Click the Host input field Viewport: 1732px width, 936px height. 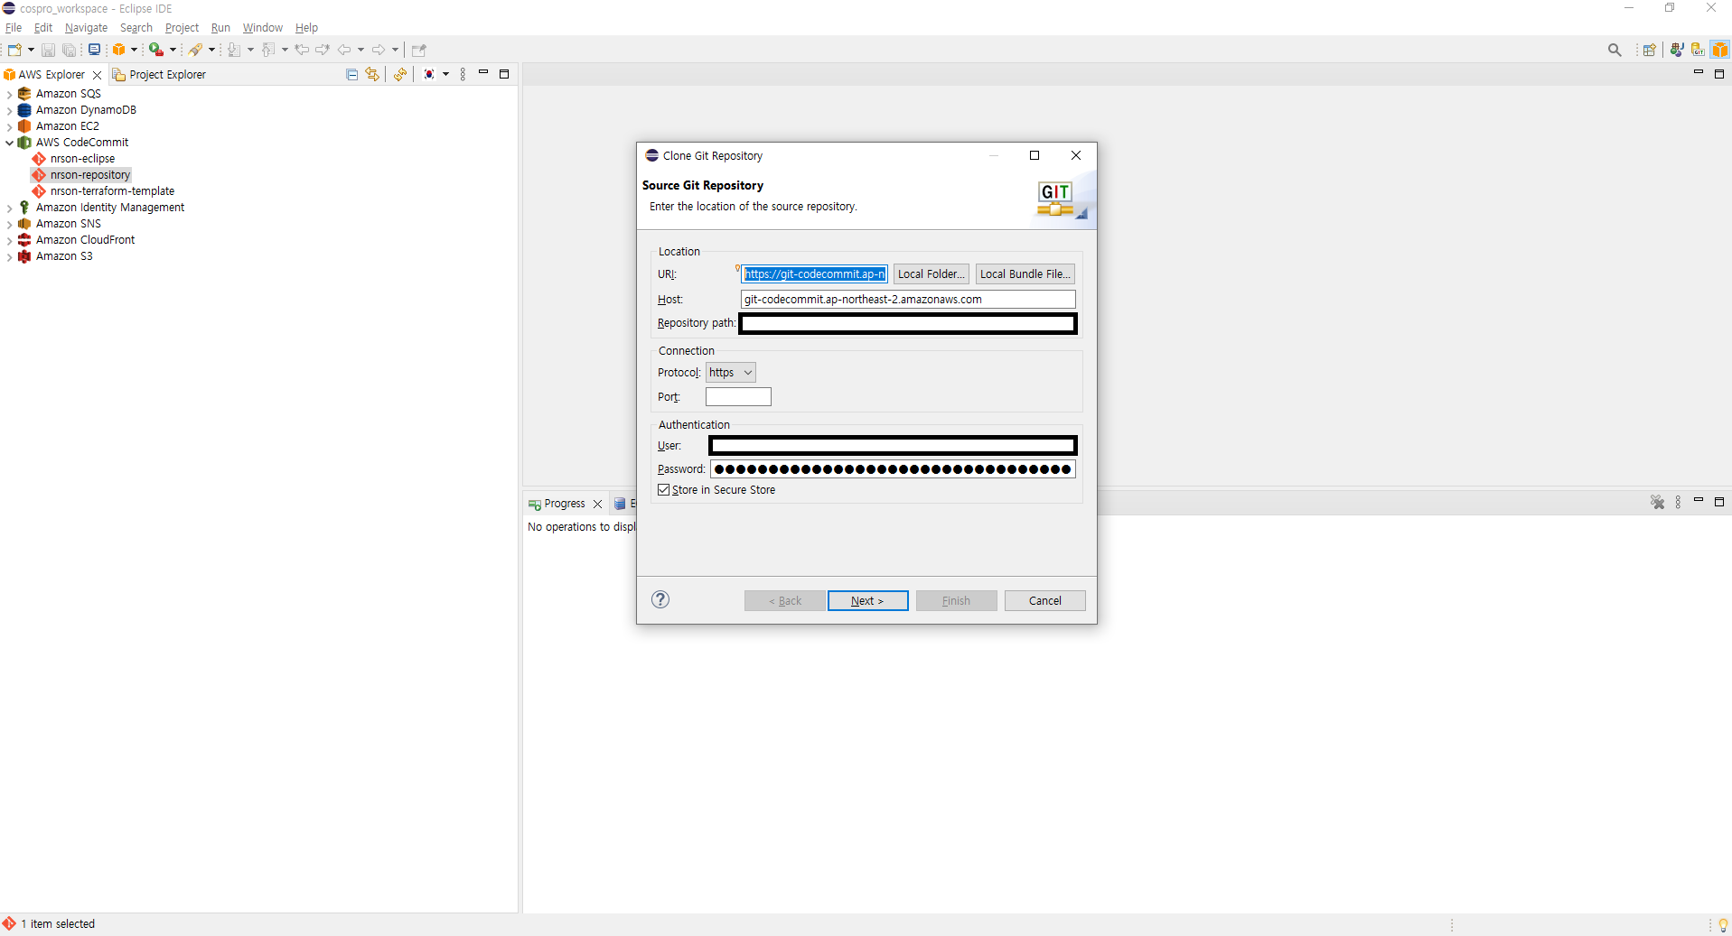(908, 300)
